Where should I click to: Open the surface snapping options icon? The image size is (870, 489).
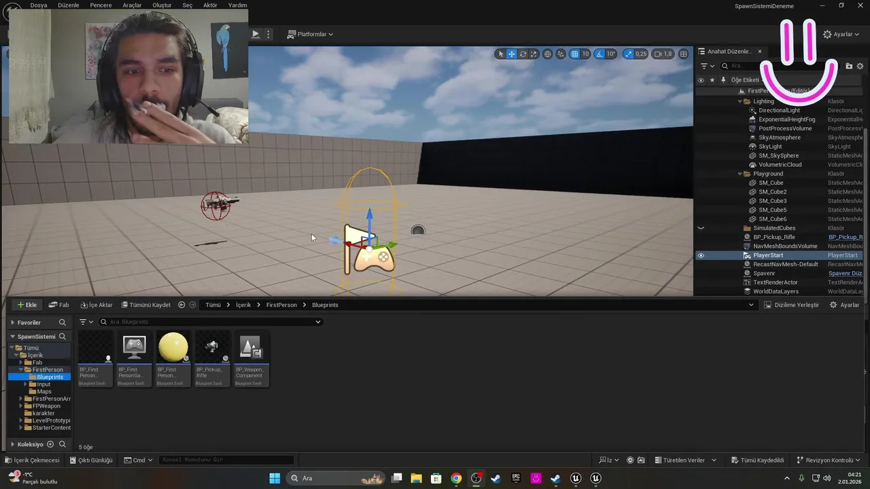[561, 54]
